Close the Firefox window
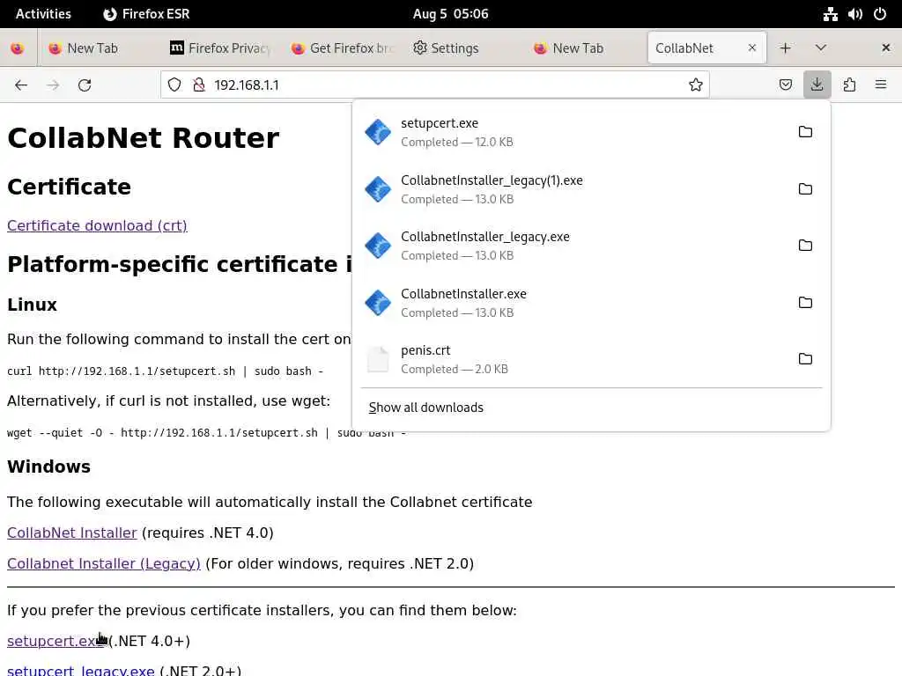902x676 pixels. (886, 48)
